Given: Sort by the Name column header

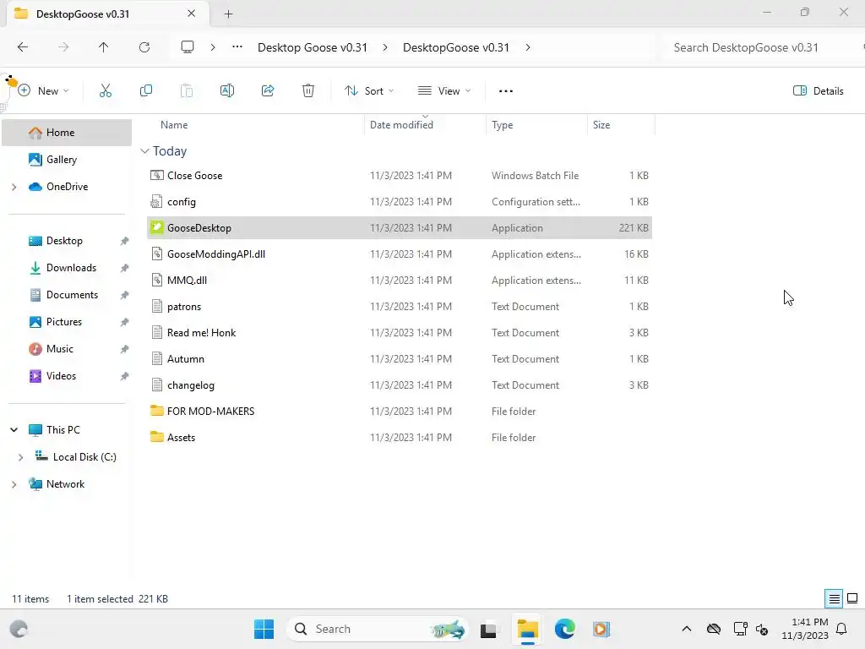Looking at the screenshot, I should 174,125.
